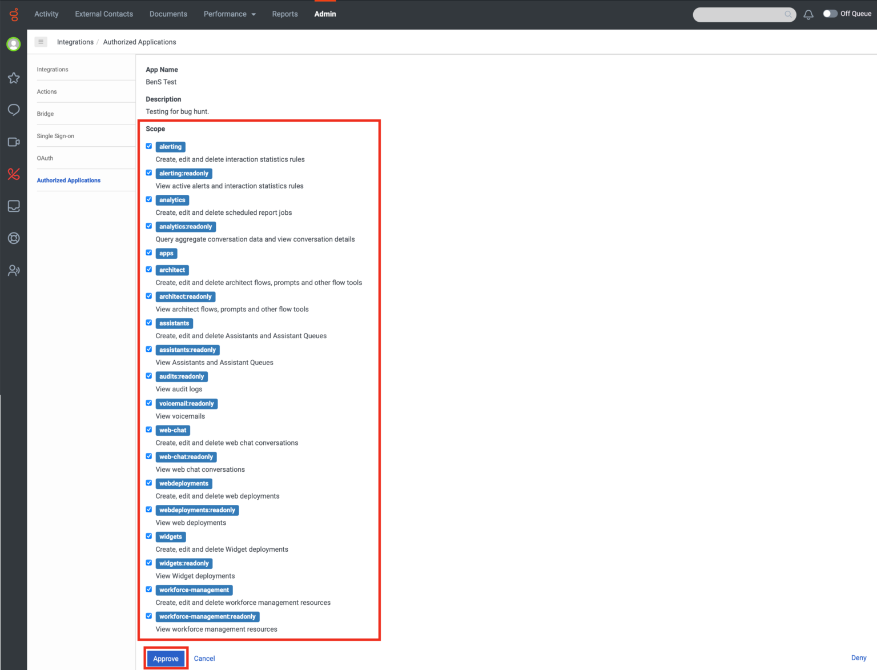Viewport: 877px width, 670px height.
Task: Uncheck the audits:readonly scope checkbox
Action: [x=148, y=376]
